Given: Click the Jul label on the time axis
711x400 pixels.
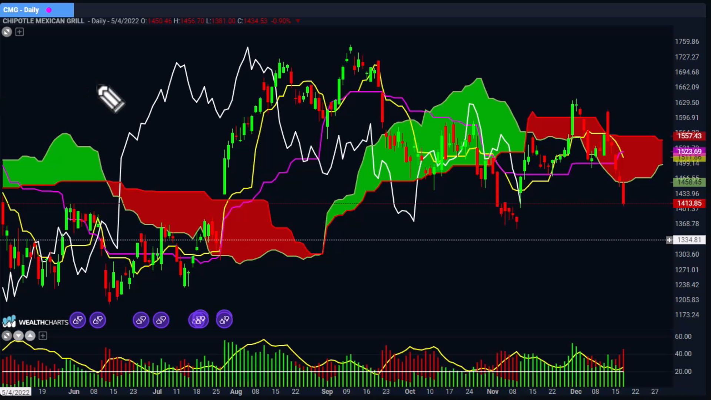Looking at the screenshot, I should (157, 391).
